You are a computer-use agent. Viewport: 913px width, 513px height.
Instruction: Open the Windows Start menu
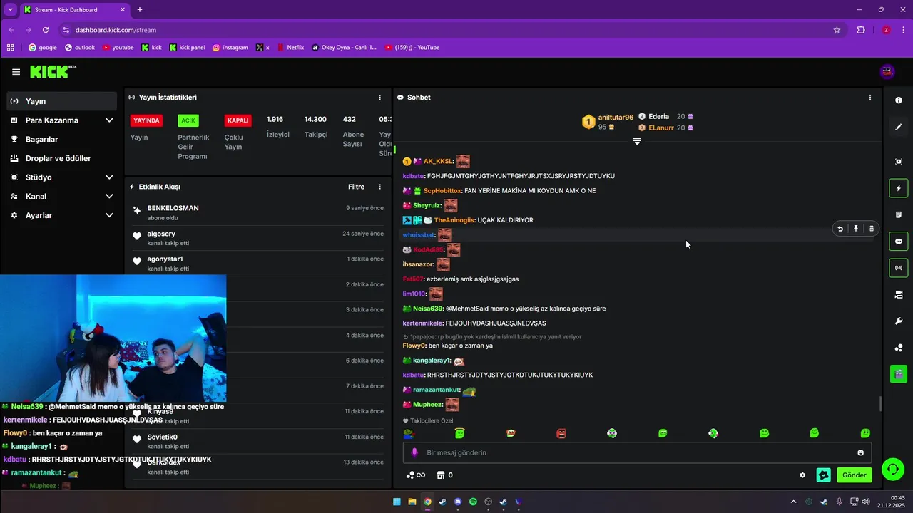[397, 502]
